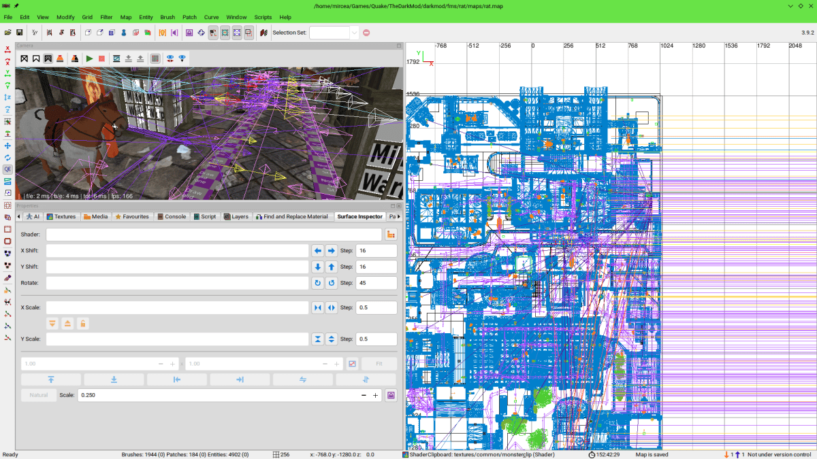Click the Flip X axis icon in left toolbar
Viewport: 817px width, 459px height.
pos(7,49)
